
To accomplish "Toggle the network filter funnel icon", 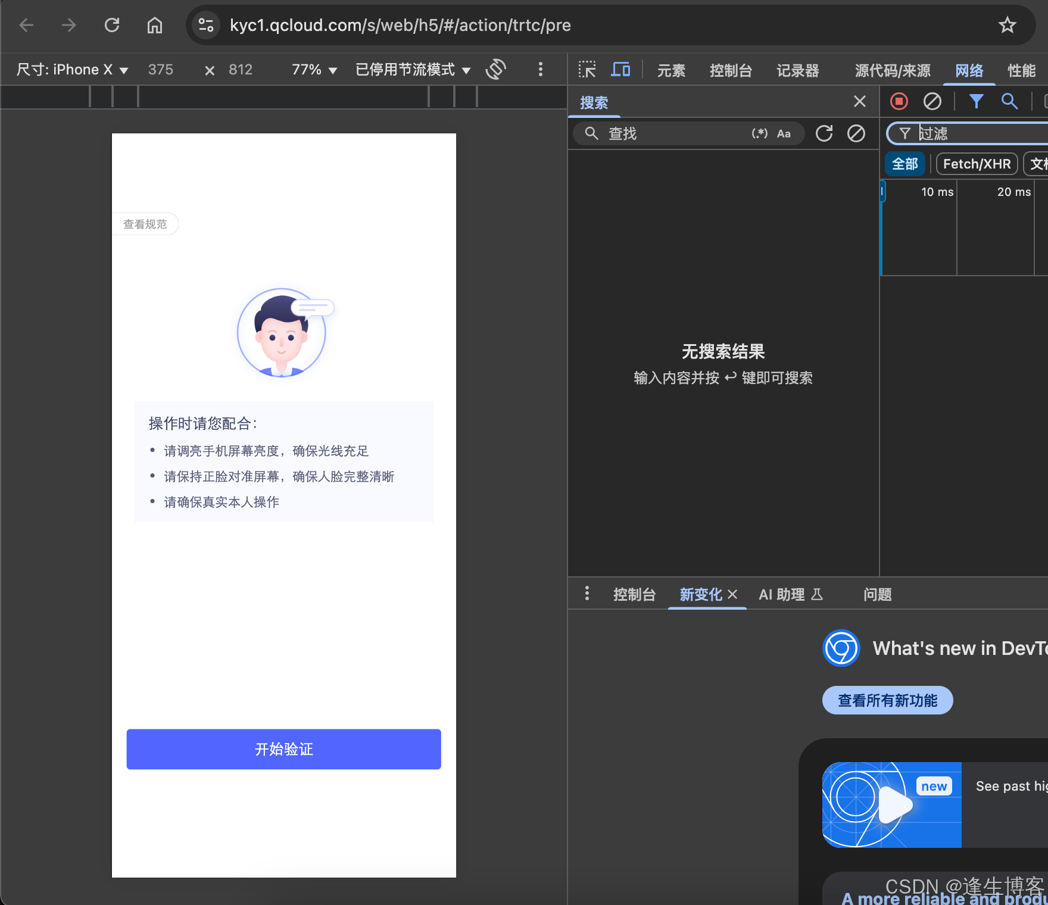I will point(977,101).
